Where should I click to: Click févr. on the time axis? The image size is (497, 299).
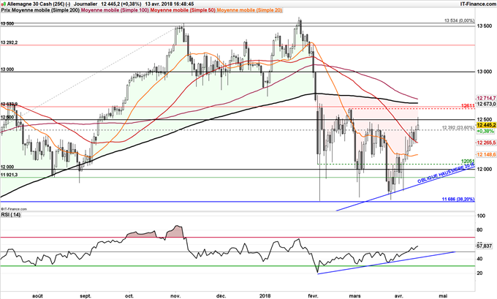point(313,296)
